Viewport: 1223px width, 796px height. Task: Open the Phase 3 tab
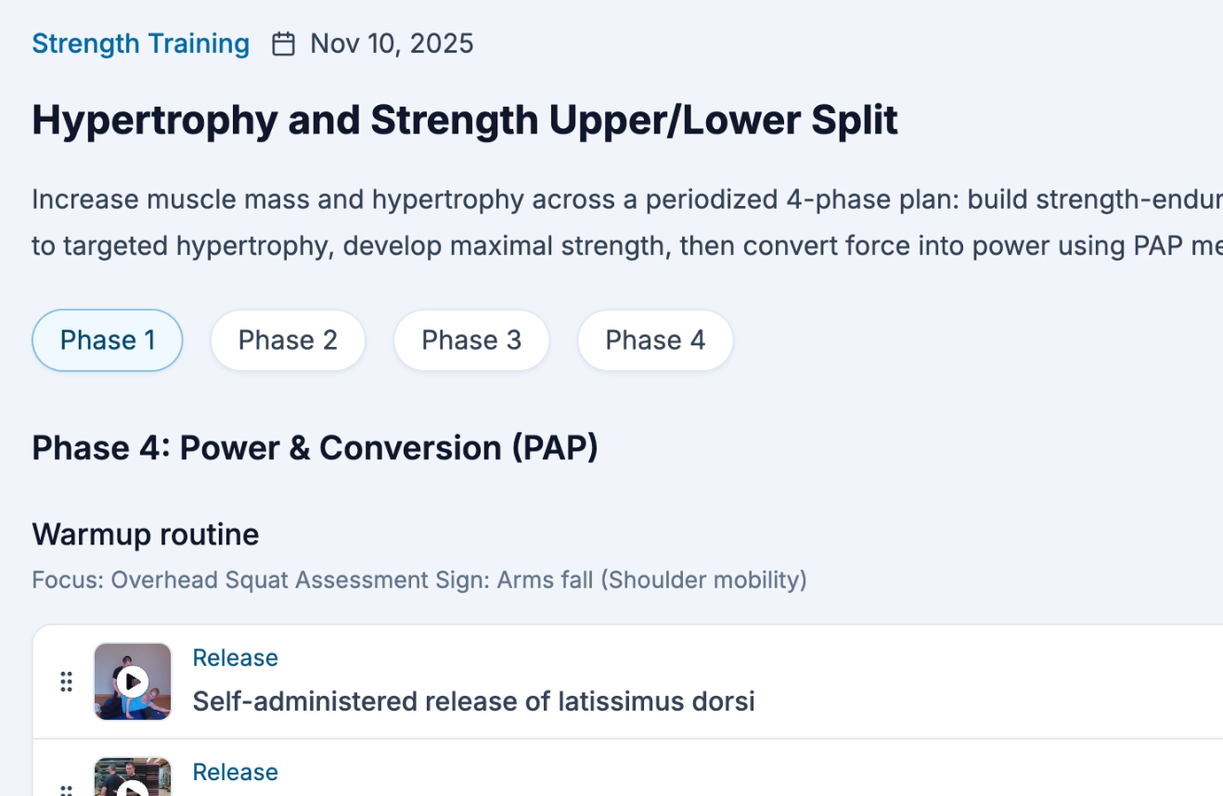(471, 340)
